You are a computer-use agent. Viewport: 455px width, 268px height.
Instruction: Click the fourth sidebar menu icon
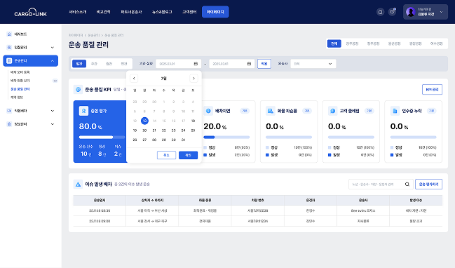click(9, 111)
